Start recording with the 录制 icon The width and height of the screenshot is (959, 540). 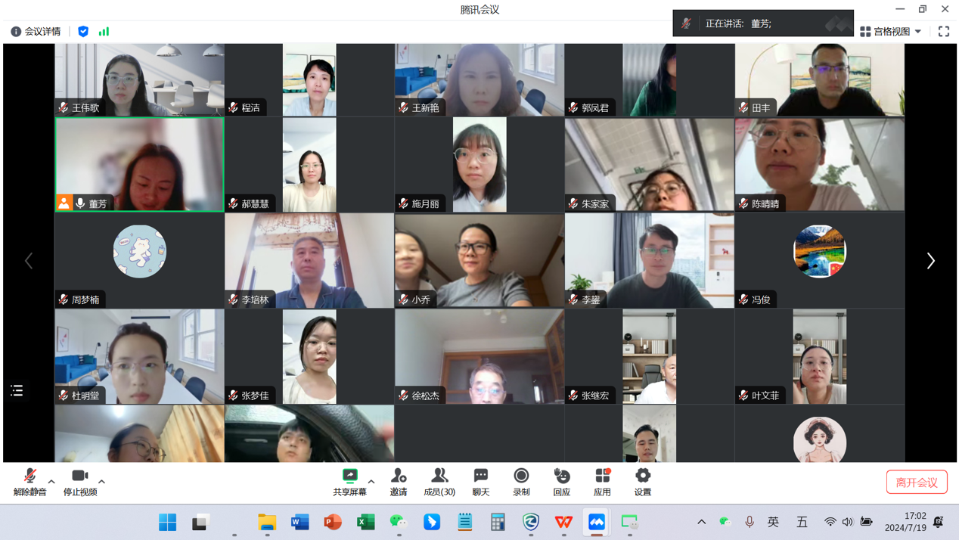coord(521,481)
